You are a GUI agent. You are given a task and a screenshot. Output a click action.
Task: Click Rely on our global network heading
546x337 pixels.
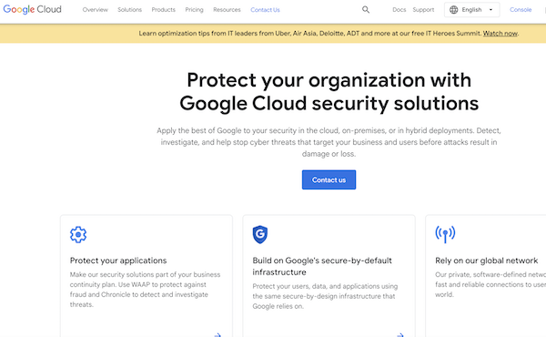[x=487, y=260]
